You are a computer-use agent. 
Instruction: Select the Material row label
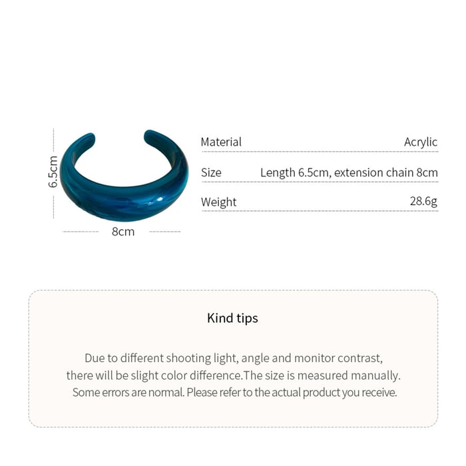pos(221,142)
